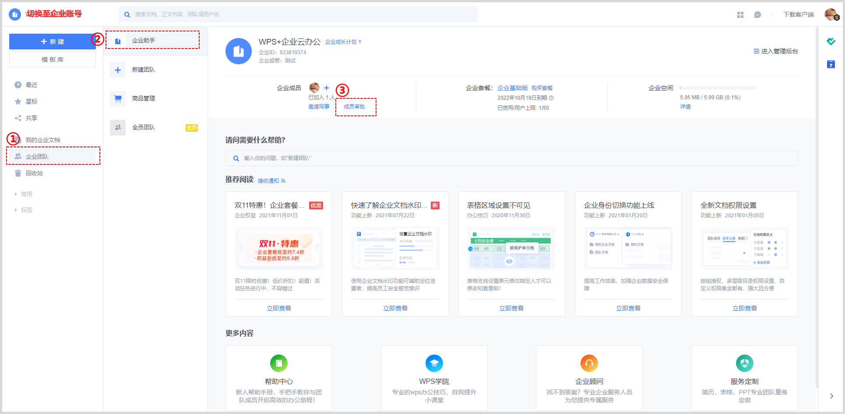Image resolution: width=845 pixels, height=414 pixels.
Task: Click the expiry date help icon
Action: click(x=551, y=98)
